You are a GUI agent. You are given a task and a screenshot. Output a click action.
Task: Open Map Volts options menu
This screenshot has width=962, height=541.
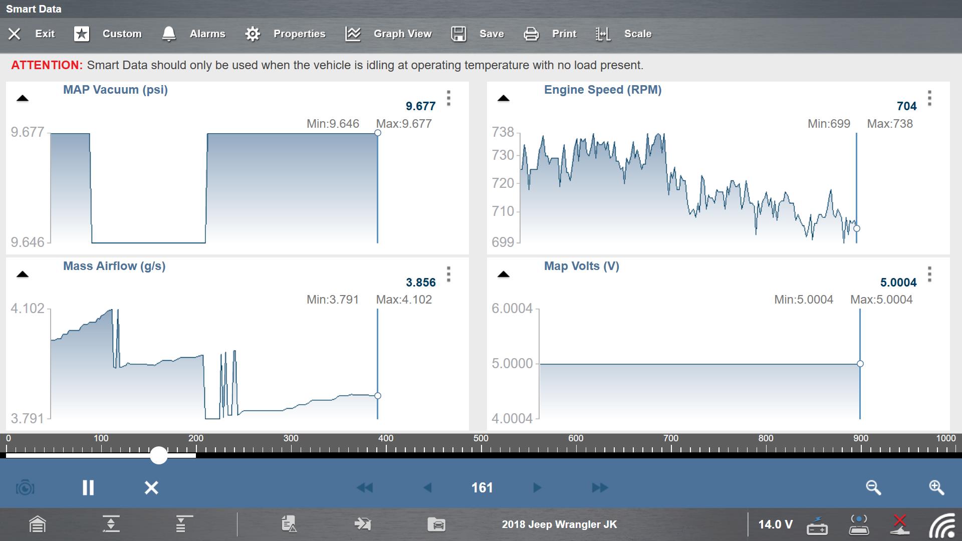[929, 275]
